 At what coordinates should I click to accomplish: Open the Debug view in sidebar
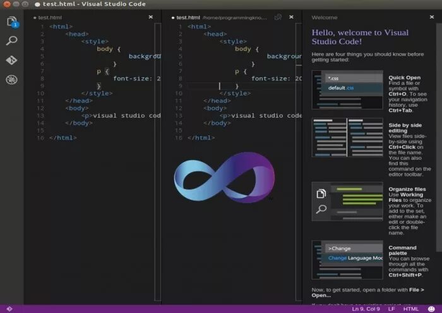[11, 80]
